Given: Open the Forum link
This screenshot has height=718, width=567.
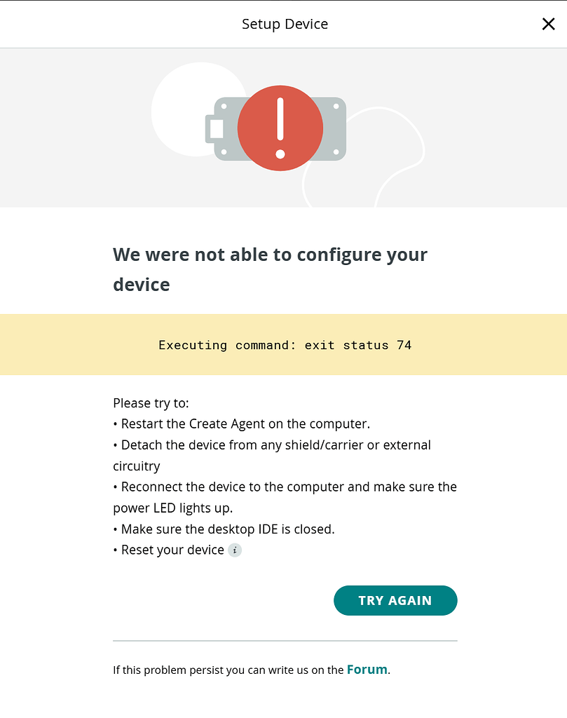Looking at the screenshot, I should coord(367,670).
